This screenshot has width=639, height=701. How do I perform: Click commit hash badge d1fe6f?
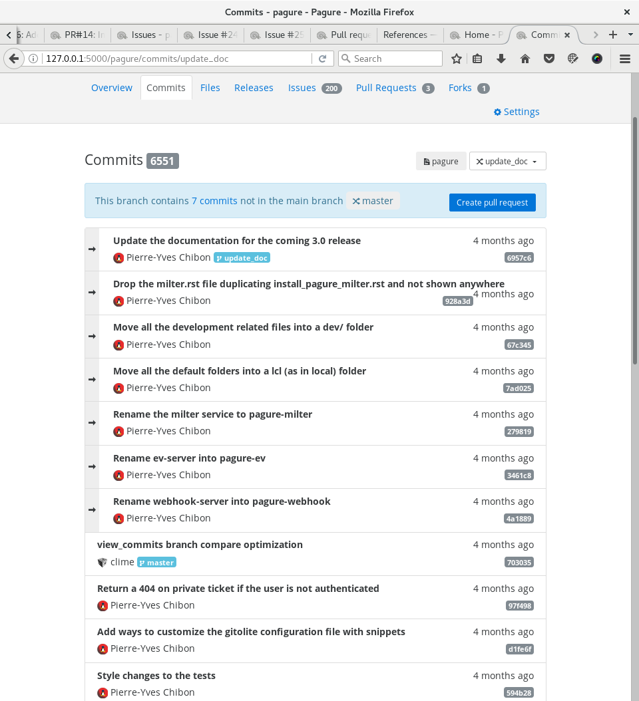pyautogui.click(x=520, y=649)
